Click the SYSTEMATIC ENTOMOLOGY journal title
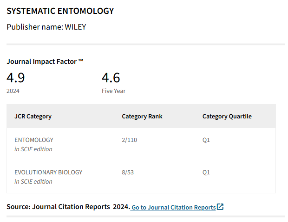The width and height of the screenshot is (288, 222). coord(60,11)
